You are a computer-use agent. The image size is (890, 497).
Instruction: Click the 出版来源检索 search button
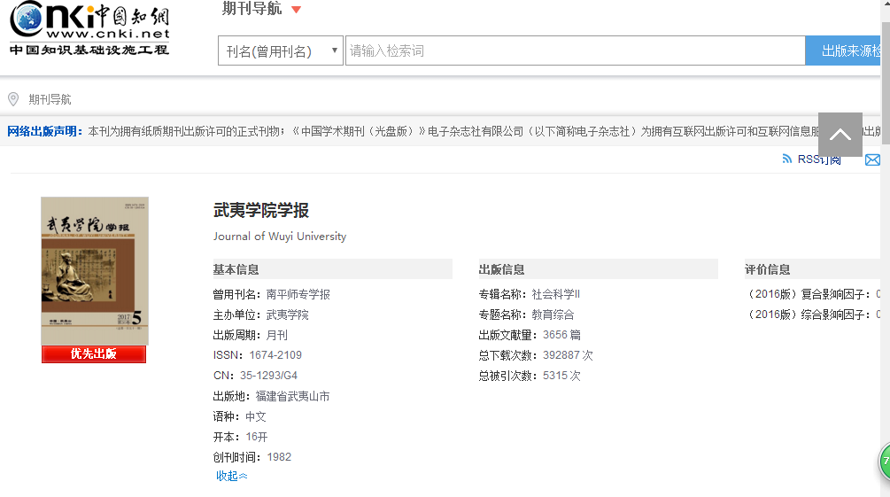(x=847, y=50)
